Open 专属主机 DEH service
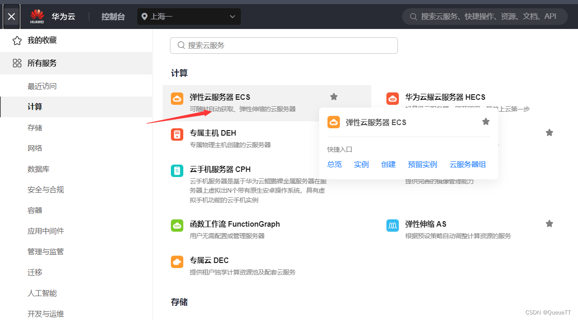The image size is (578, 320). tap(213, 133)
